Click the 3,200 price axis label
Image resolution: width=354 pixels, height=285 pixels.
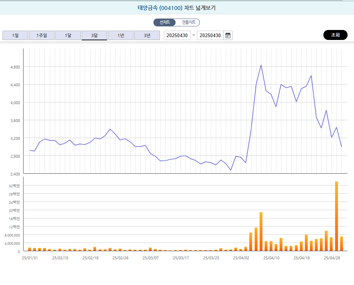(x=15, y=138)
